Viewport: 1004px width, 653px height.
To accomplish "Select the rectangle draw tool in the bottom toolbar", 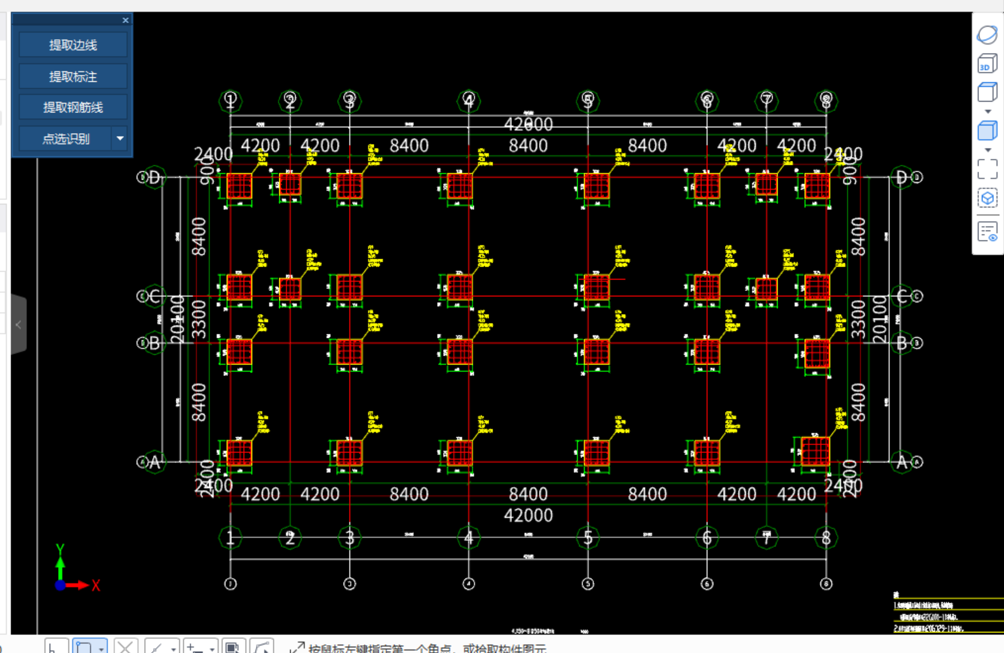I will [84, 647].
